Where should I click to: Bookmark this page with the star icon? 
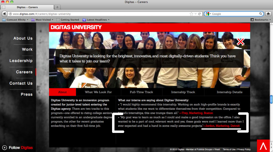pyautogui.click(x=191, y=14)
